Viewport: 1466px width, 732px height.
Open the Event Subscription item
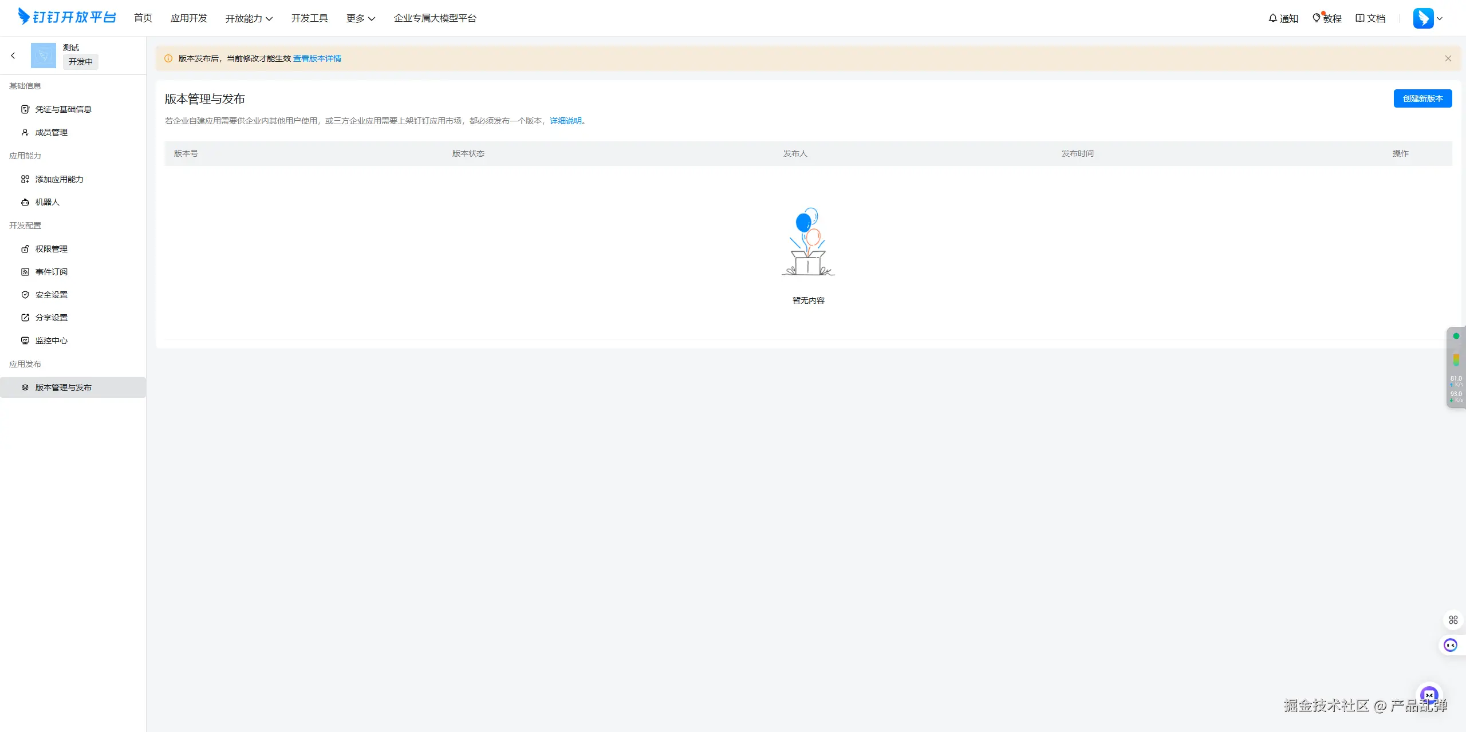click(51, 272)
